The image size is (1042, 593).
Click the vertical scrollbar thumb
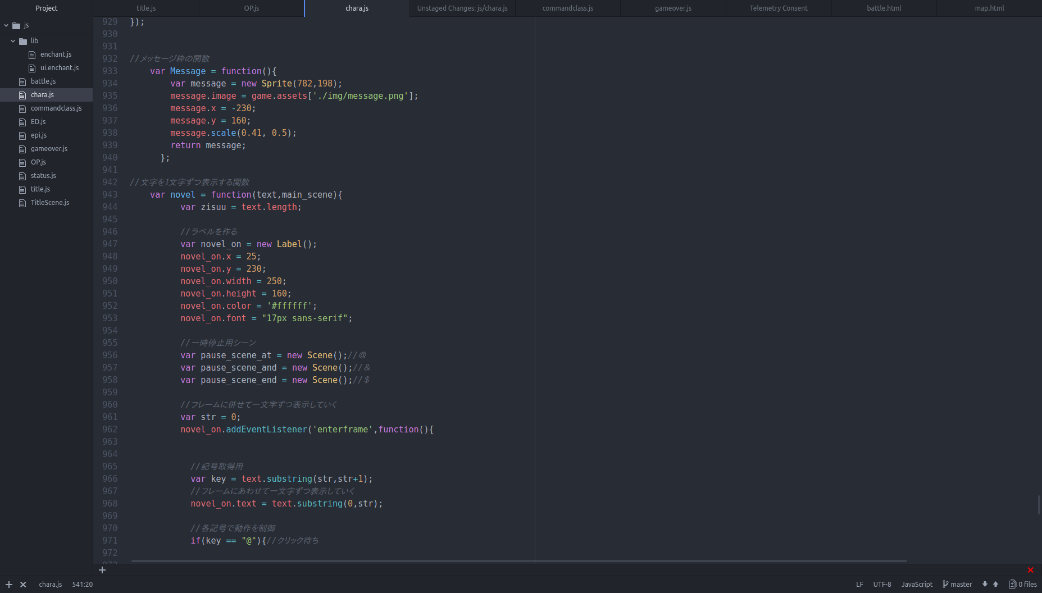point(1040,505)
